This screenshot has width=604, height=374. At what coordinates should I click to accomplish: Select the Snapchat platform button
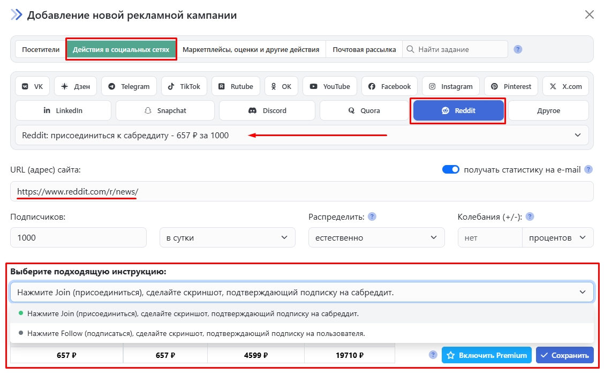[x=165, y=110]
